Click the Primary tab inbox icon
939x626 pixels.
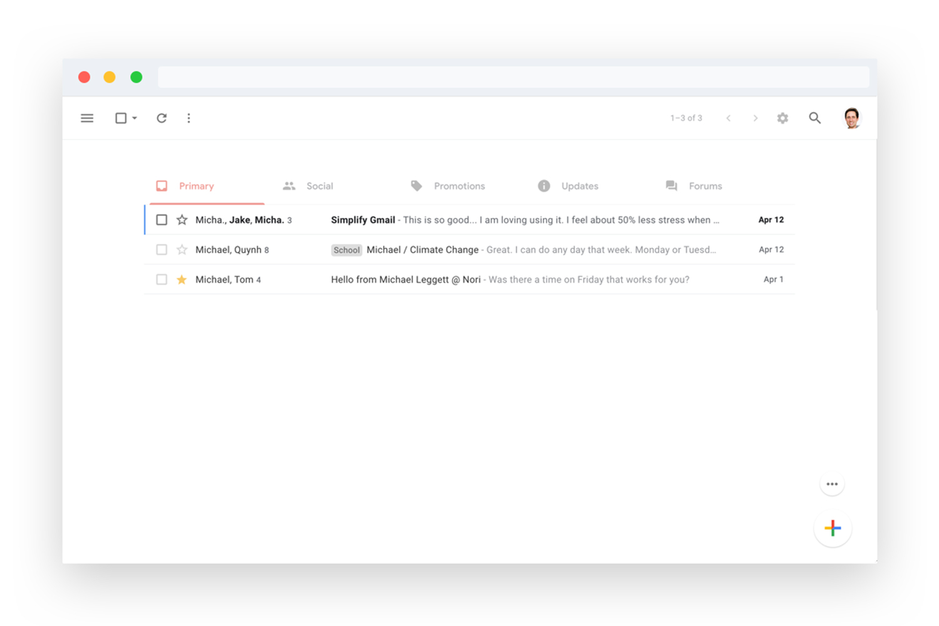(x=162, y=185)
